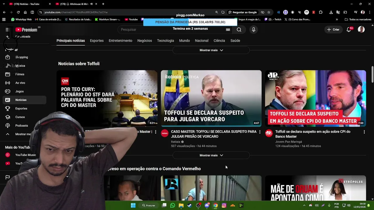Viewport: 374px width, 210px height.
Task: Open the Itatiaia channel avatar
Action: click(x=165, y=133)
